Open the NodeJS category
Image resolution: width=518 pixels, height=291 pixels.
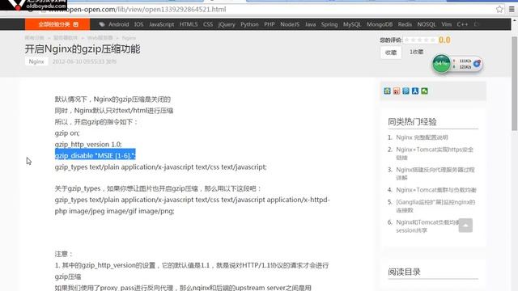290,24
